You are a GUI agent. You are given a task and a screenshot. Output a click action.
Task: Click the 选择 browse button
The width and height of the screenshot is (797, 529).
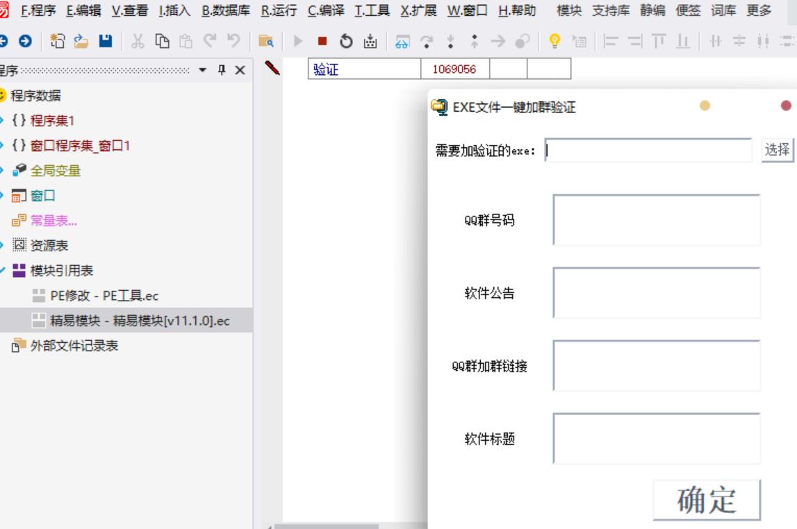(777, 149)
